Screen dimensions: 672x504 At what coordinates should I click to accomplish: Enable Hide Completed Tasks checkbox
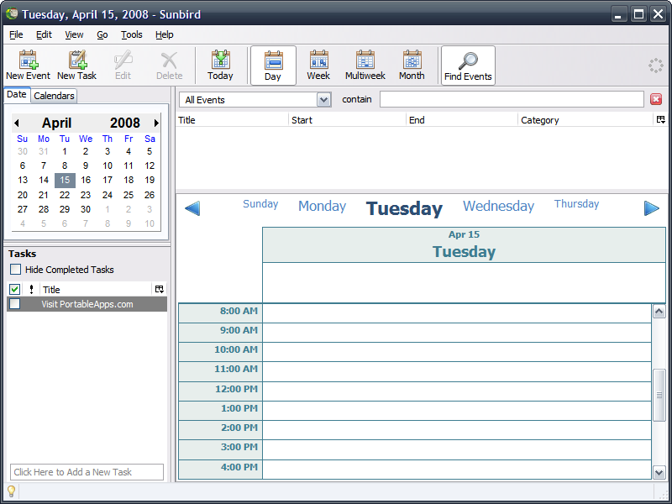point(16,270)
